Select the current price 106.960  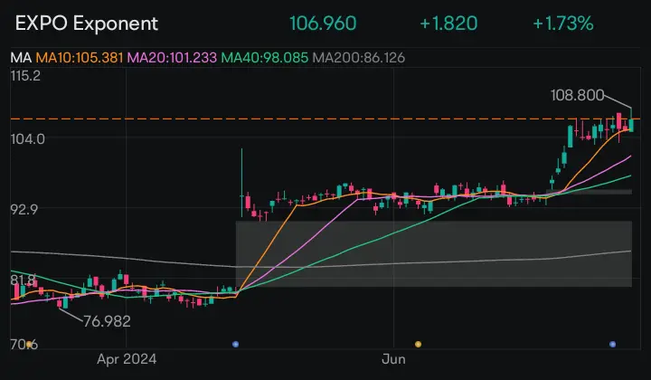pyautogui.click(x=323, y=24)
